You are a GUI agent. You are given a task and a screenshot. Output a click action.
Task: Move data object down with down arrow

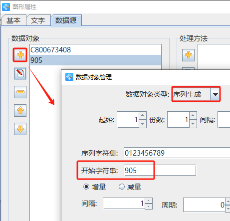[x=20, y=129]
